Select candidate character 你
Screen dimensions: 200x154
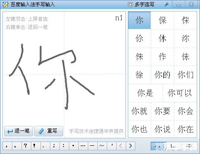pyautogui.click(x=139, y=20)
